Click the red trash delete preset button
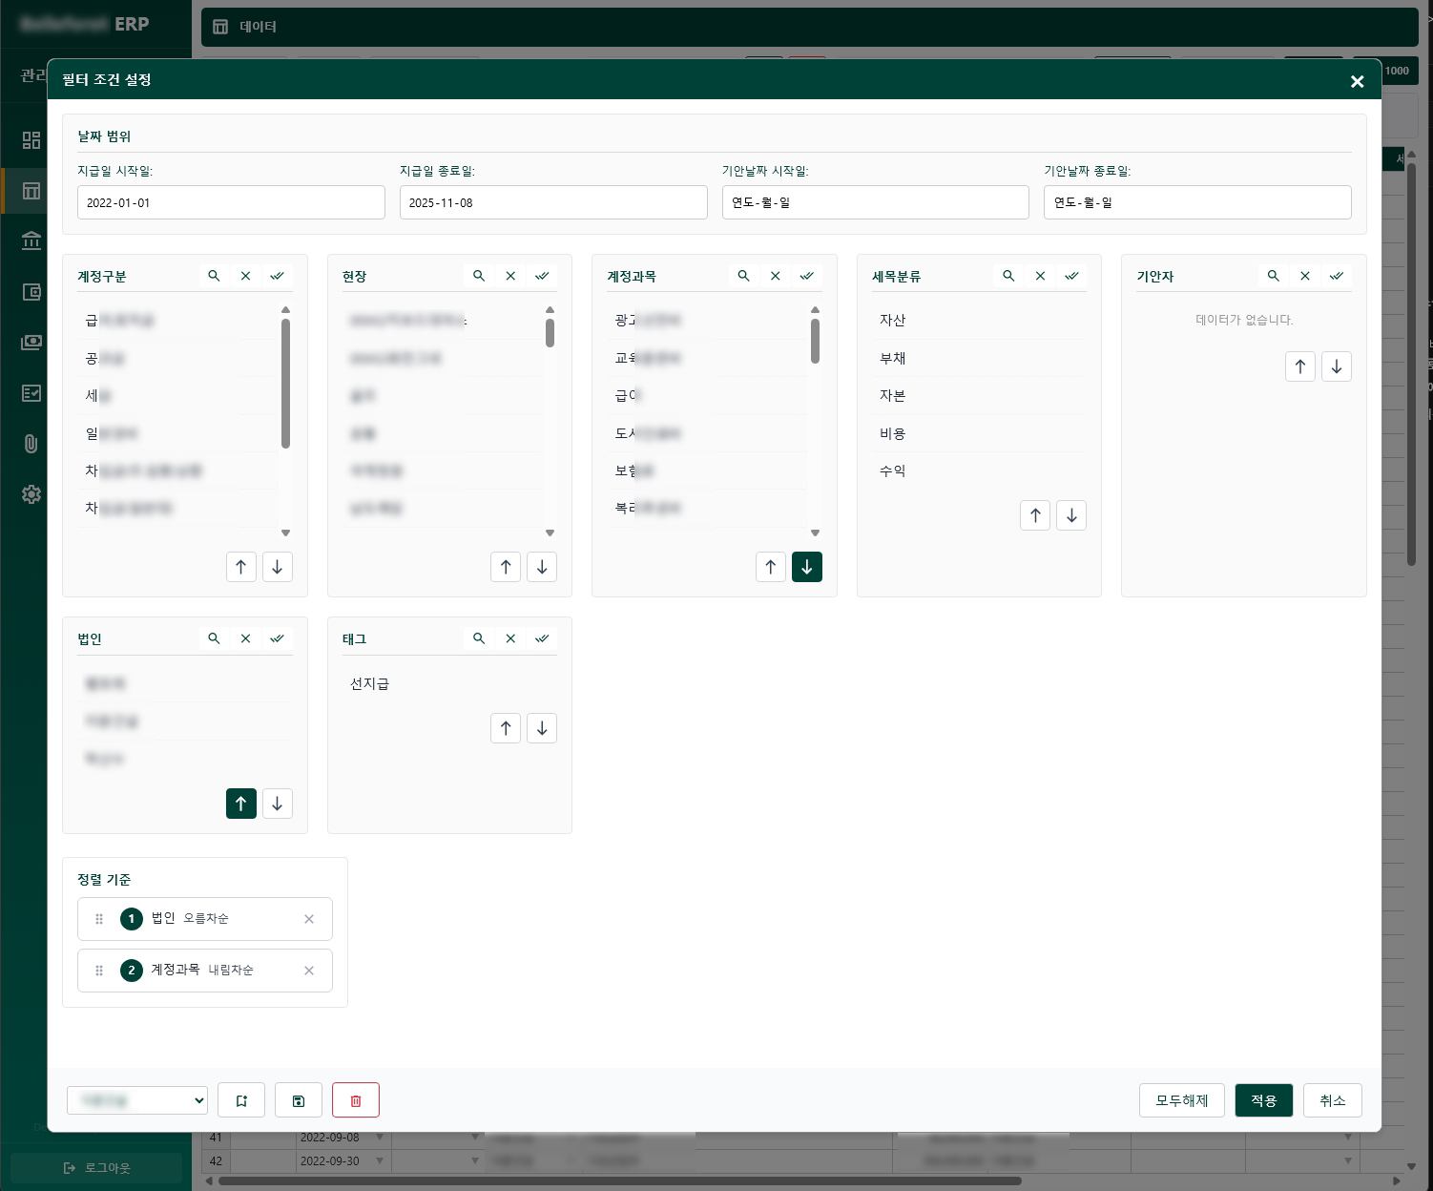This screenshot has height=1191, width=1433. point(355,1100)
